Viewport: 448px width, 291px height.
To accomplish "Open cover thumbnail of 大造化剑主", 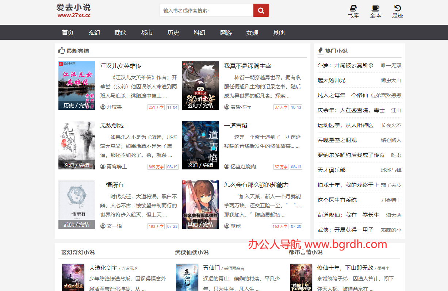I will [73, 278].
